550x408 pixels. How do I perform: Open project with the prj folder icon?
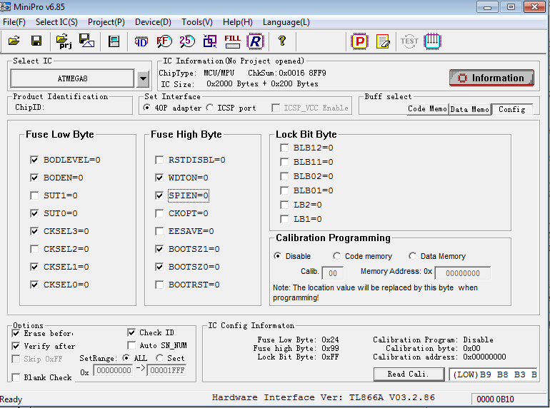64,41
